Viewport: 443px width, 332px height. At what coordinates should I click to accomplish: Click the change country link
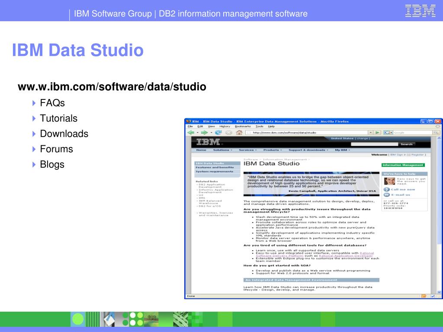tap(362, 138)
